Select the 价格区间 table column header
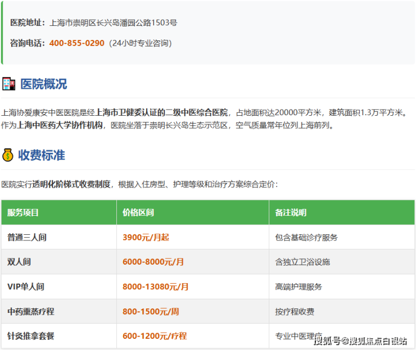This screenshot has width=416, height=350. (x=138, y=213)
